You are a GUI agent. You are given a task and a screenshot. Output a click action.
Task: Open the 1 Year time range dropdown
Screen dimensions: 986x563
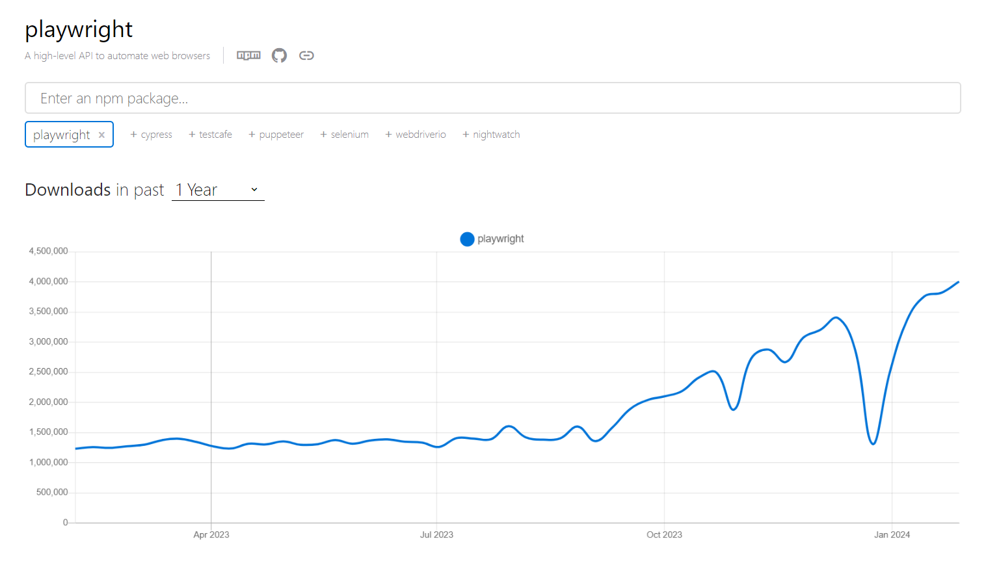click(217, 190)
